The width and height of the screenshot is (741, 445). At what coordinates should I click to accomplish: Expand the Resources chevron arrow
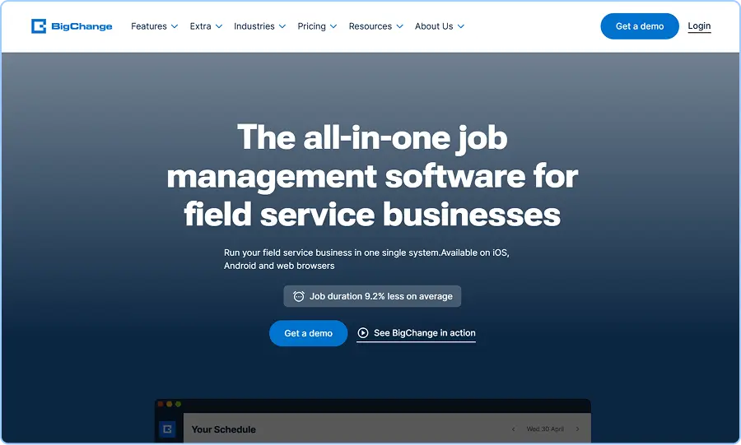click(x=400, y=26)
